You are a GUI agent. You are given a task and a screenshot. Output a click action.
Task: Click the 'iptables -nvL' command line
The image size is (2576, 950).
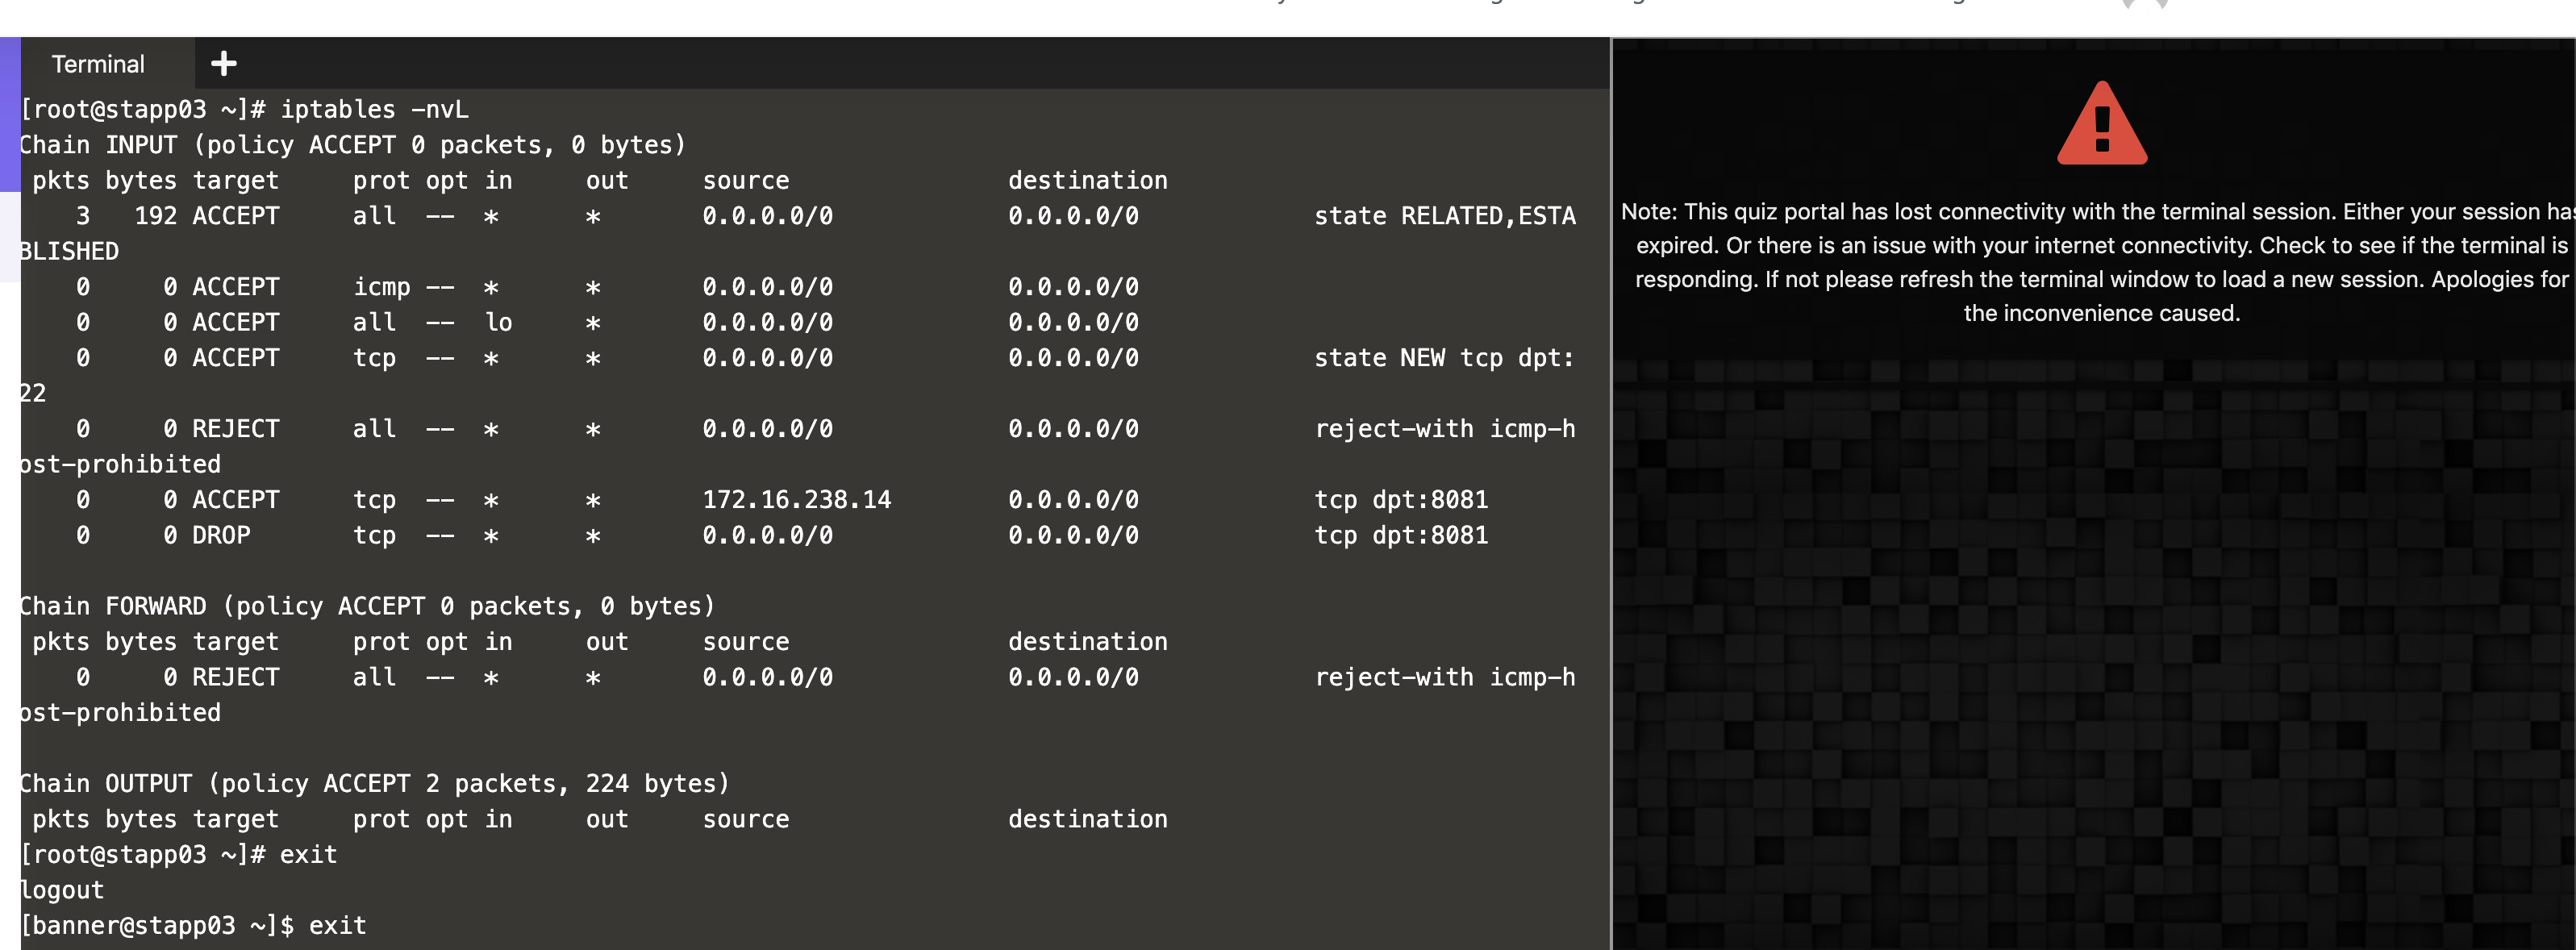(x=374, y=109)
